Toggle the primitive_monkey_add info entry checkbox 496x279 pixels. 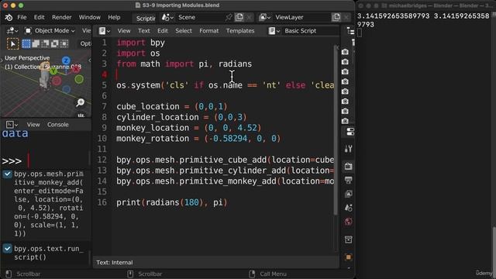coord(7,174)
